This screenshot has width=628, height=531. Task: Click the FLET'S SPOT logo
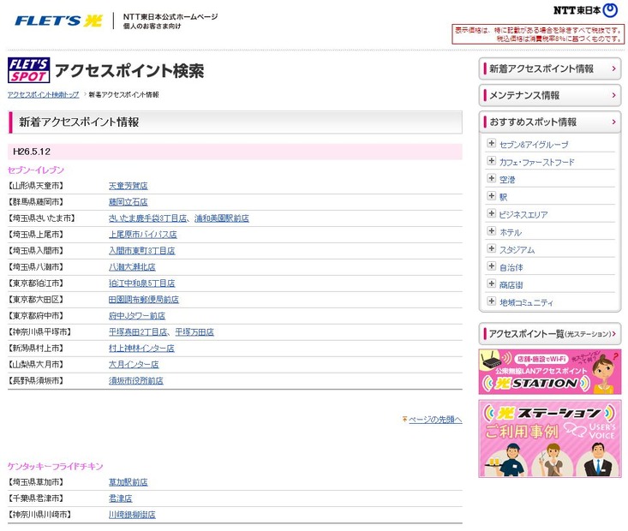point(28,70)
